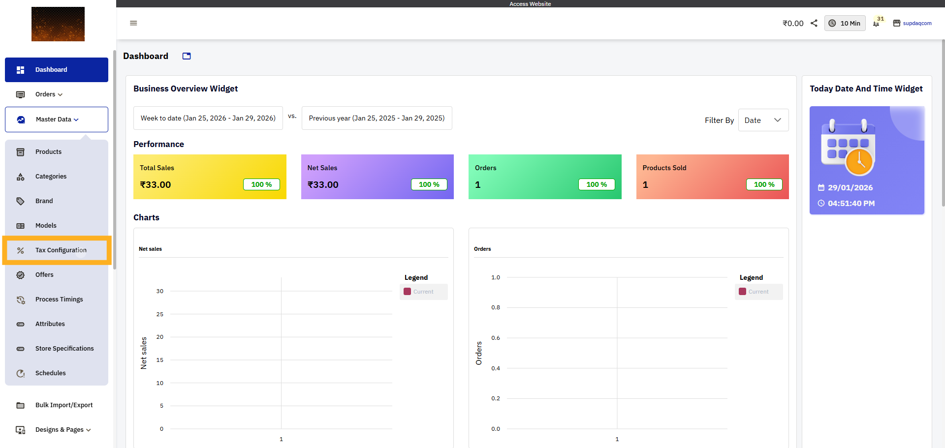The image size is (945, 448).
Task: Click the 04:51:40 PM time text
Action: coord(851,203)
